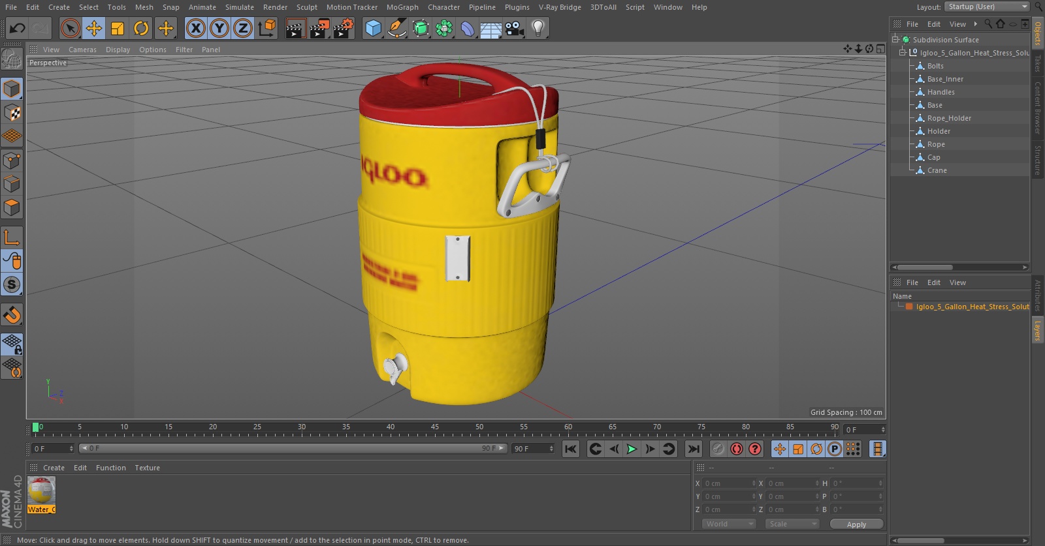
Task: Open the Layers vertical tab
Action: pyautogui.click(x=1037, y=331)
